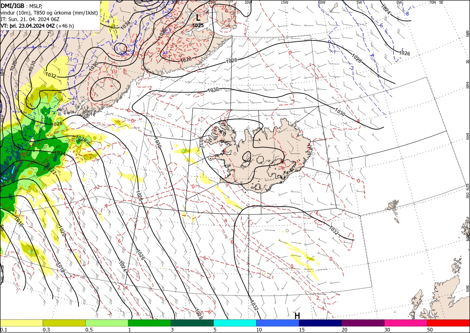Select the dark green 3–5 legend swatch
Image resolution: width=470 pixels, height=333 pixels.
pos(192,323)
